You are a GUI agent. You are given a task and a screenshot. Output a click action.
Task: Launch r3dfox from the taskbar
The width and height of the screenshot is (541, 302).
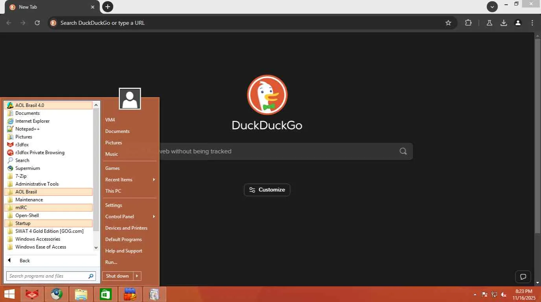[x=32, y=294]
